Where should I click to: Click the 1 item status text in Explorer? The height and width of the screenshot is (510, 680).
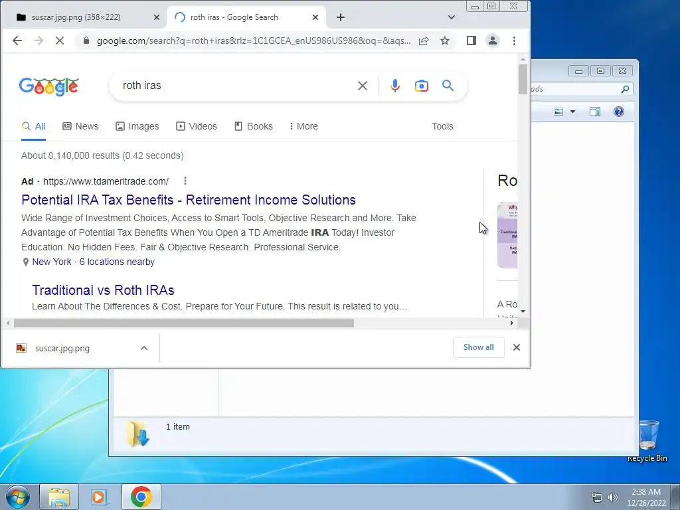coord(178,427)
